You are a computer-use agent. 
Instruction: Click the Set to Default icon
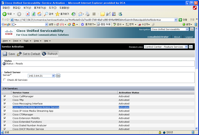tap(19, 54)
